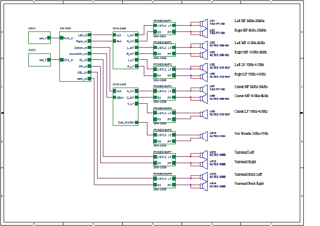Click the opt_Y pin on the DVD1 block
Viewport: 320px width, 226px height.
tap(49, 60)
